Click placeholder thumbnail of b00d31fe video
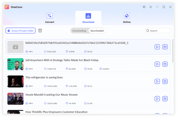 (x=15, y=47)
